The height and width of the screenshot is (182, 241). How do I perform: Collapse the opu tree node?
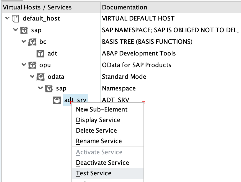tap(24, 65)
